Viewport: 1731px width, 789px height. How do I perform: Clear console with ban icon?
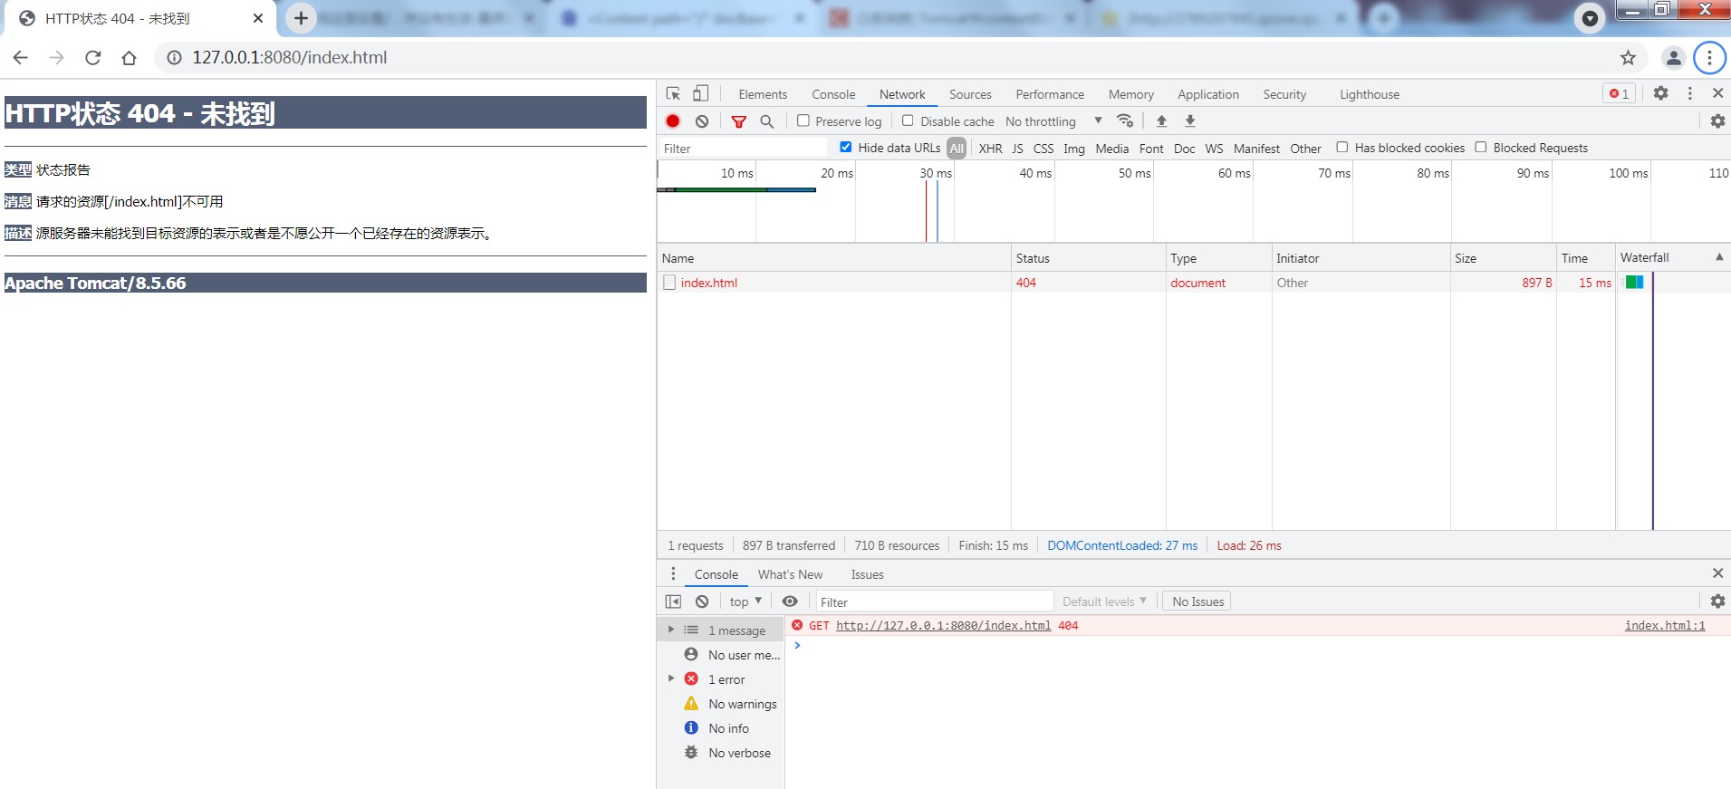tap(702, 601)
